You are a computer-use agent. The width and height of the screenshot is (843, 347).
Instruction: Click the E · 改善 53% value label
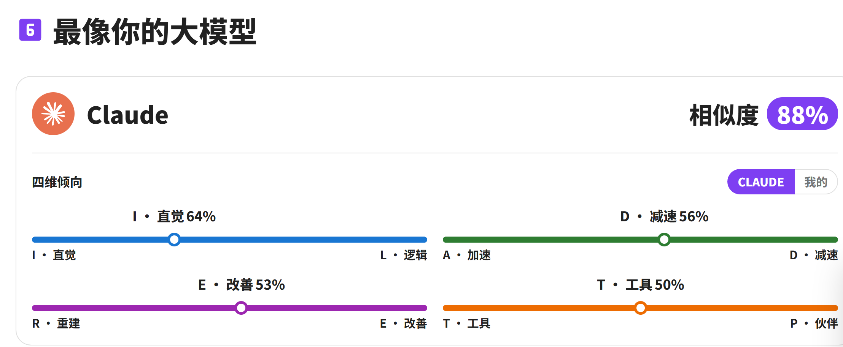click(x=242, y=285)
